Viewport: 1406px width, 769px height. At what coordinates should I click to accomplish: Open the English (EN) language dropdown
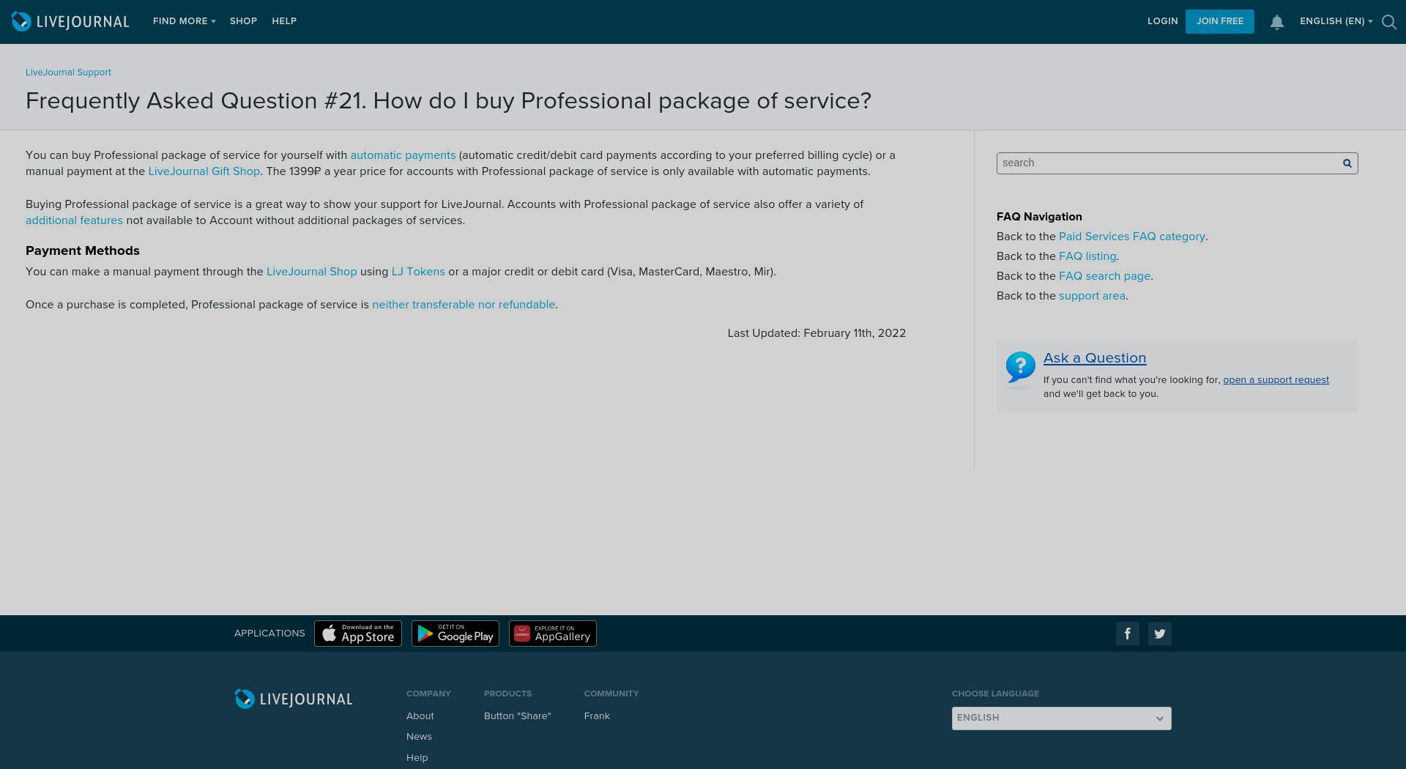[x=1336, y=21]
